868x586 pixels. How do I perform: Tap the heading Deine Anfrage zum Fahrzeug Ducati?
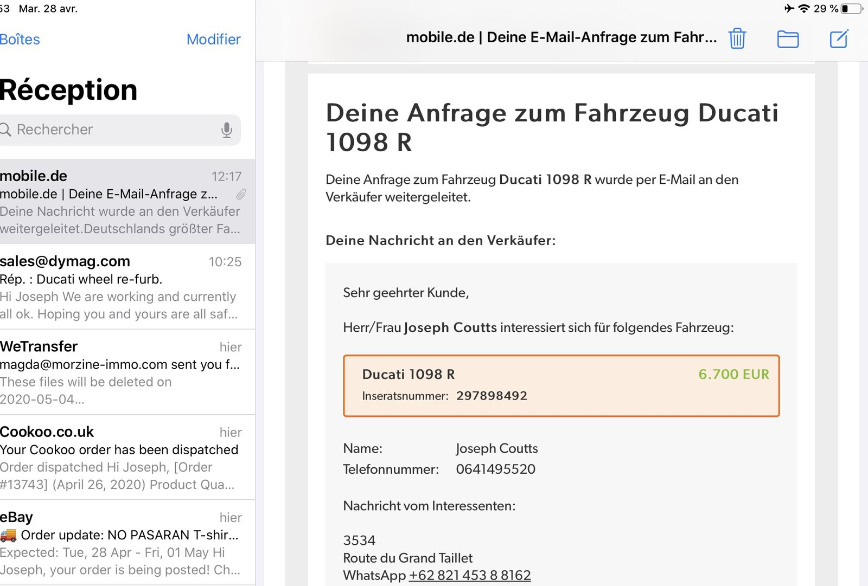552,127
